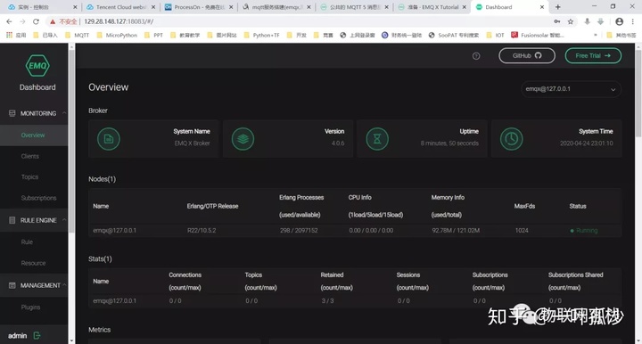The image size is (642, 344).
Task: Switch to the MQTT 5 tab
Action: click(x=354, y=7)
